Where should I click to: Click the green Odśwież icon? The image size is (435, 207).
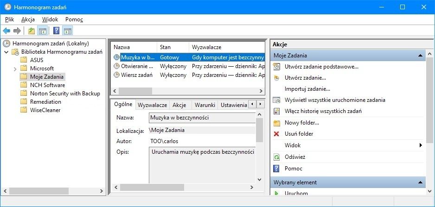(276, 157)
